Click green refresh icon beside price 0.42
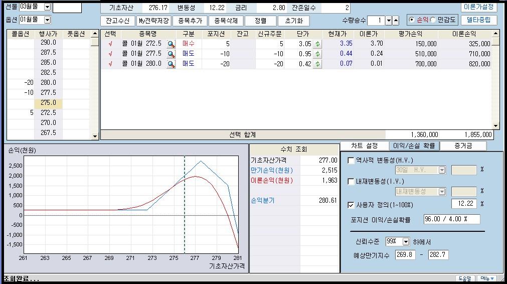 (317, 64)
